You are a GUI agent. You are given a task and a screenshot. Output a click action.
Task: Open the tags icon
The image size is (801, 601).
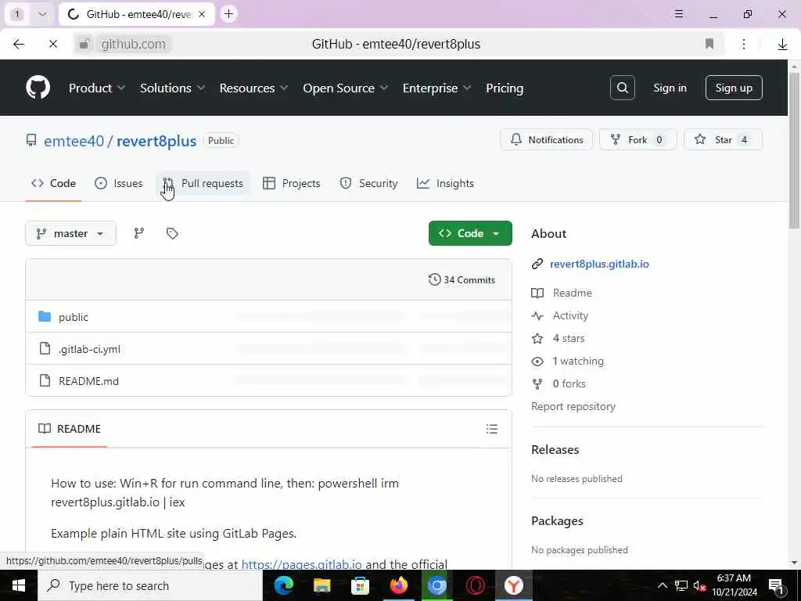point(172,233)
